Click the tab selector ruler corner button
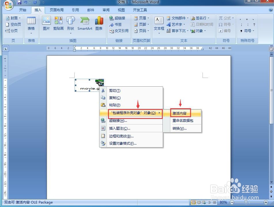 tap(5, 48)
